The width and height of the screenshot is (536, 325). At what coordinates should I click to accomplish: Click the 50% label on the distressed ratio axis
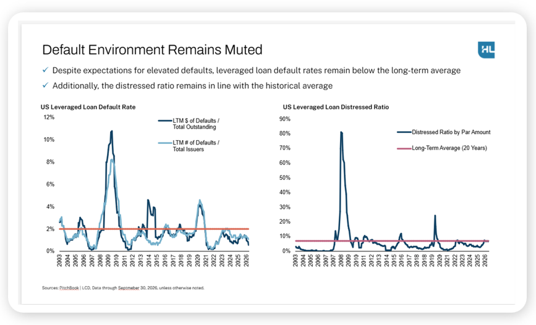(285, 178)
